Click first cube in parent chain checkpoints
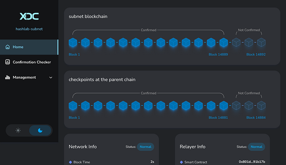The width and height of the screenshot is (286, 165). point(73,106)
